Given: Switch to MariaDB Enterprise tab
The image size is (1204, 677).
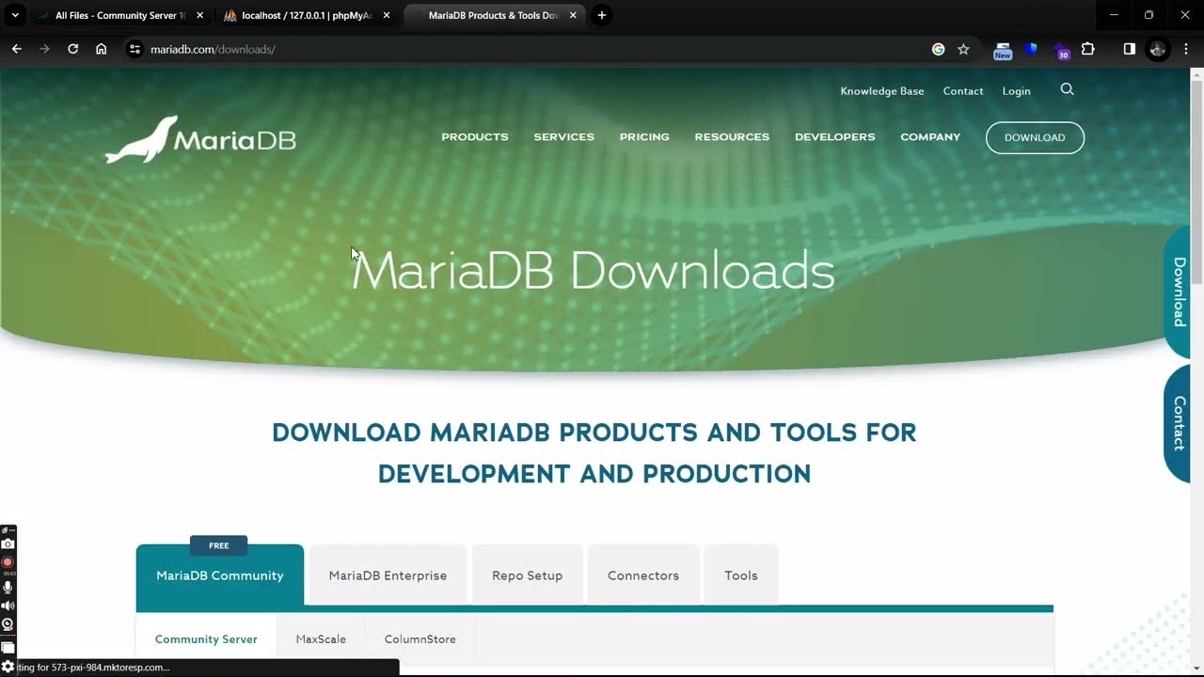Looking at the screenshot, I should tap(388, 575).
